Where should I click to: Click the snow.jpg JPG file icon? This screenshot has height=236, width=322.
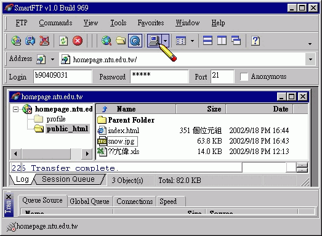click(x=102, y=141)
